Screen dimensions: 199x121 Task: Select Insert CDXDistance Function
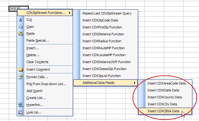tap(103, 34)
